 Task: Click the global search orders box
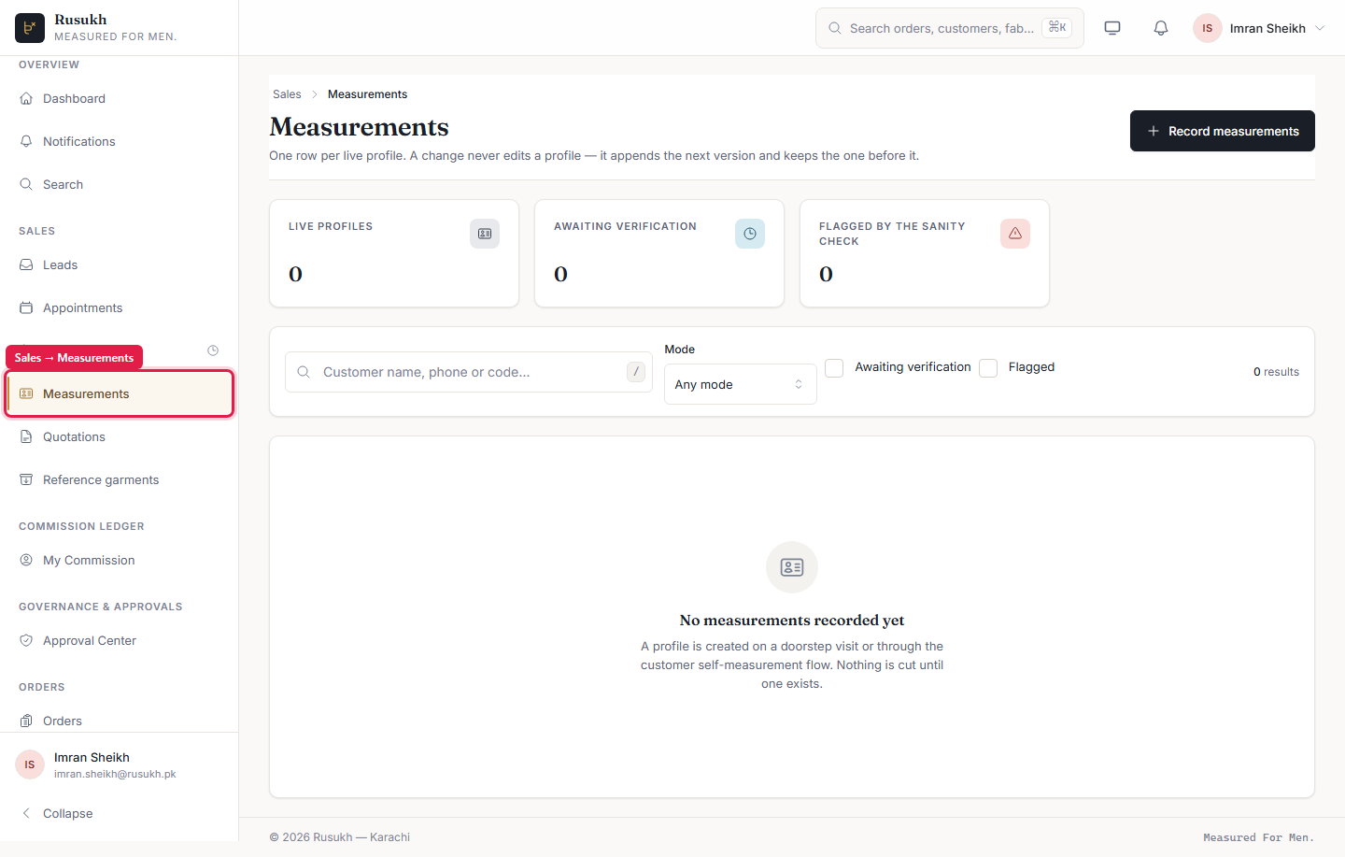click(949, 28)
